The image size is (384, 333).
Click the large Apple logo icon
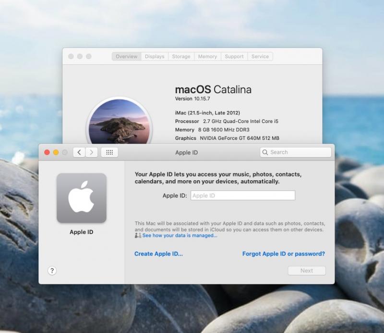82,198
